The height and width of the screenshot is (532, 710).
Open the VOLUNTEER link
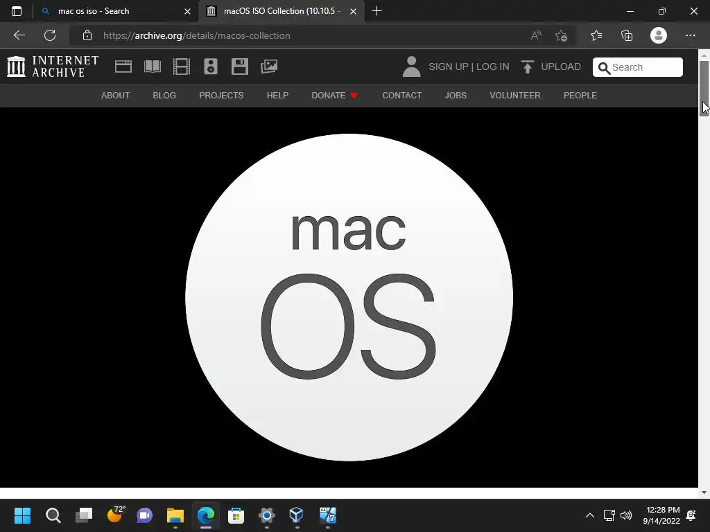(x=515, y=96)
